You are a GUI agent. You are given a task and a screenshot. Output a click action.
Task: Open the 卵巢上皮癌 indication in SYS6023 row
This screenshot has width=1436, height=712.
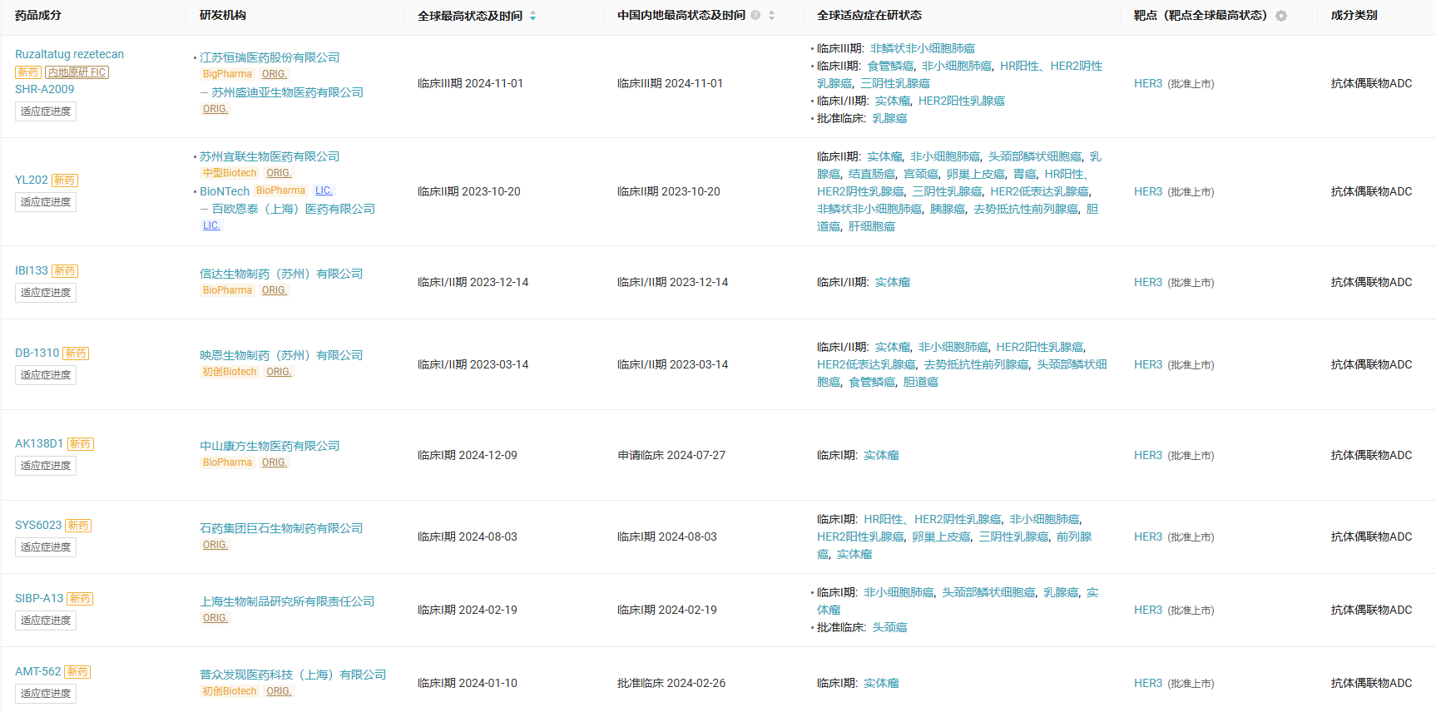[941, 536]
